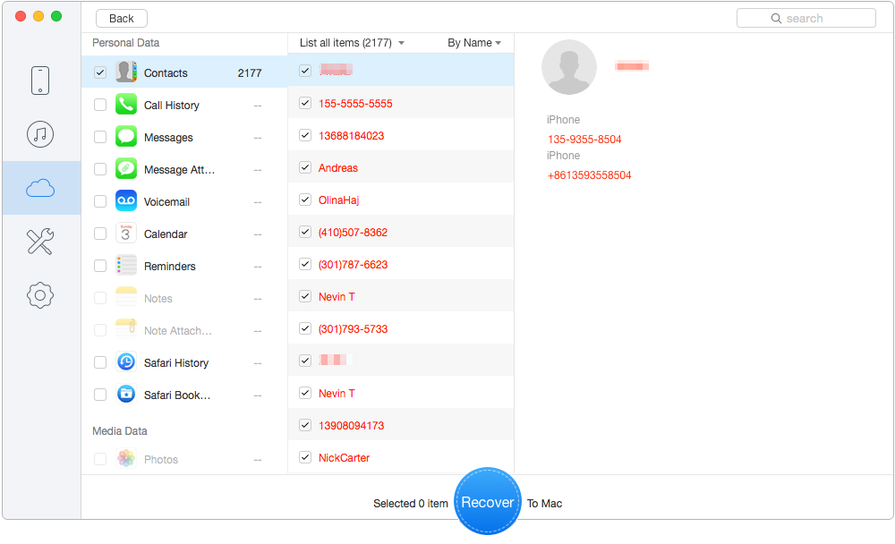Click the Calendar icon

point(126,234)
